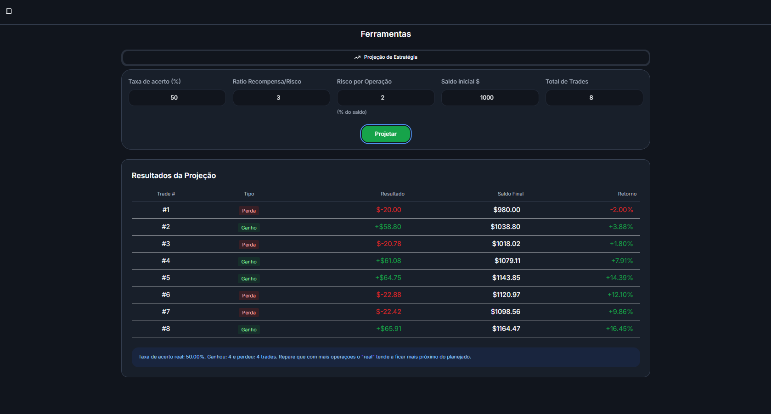Focus the Total de Trades input field
Viewport: 771px width, 414px height.
(x=594, y=98)
